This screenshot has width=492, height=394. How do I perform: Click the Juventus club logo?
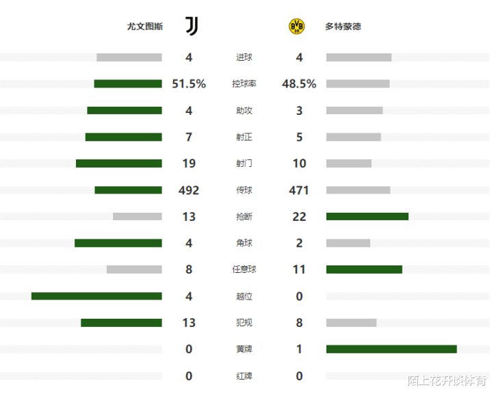pos(192,27)
